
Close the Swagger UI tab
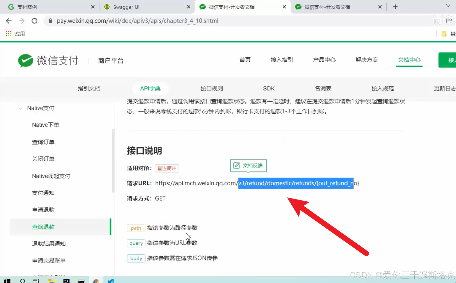click(188, 7)
